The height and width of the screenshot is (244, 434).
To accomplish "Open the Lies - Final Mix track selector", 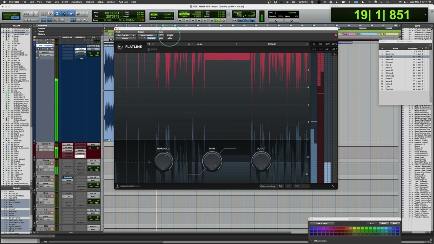I will pyautogui.click(x=123, y=35).
